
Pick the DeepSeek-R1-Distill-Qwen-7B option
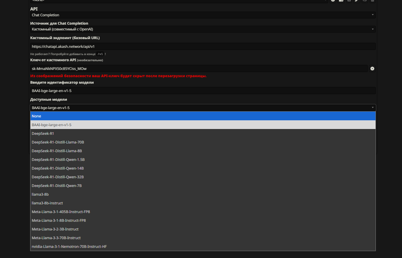(203, 186)
